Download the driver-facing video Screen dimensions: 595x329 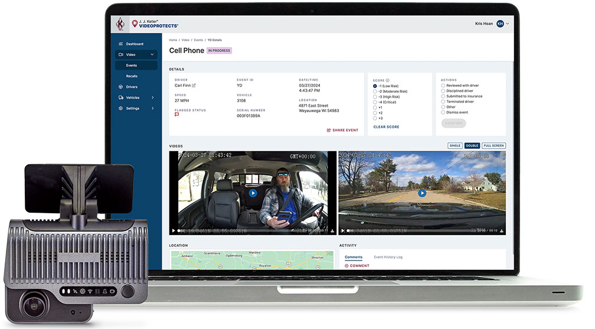coord(332,231)
